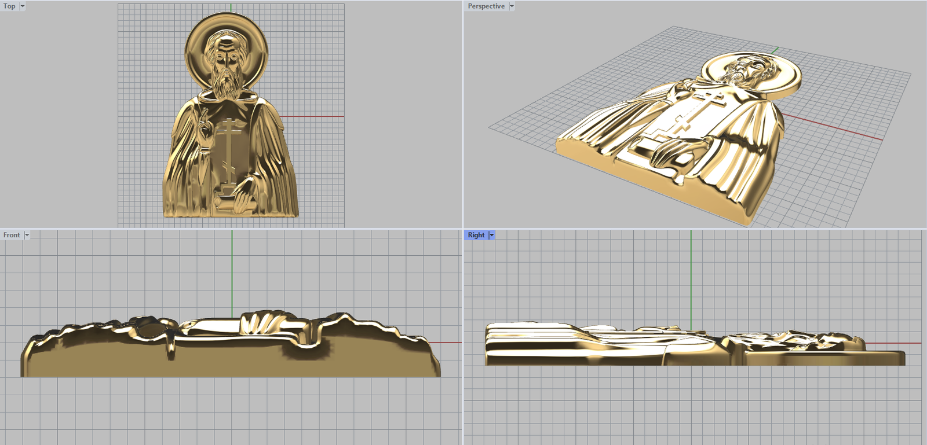Click the Front viewport title label
Viewport: 927px width, 445px height.
coord(12,235)
